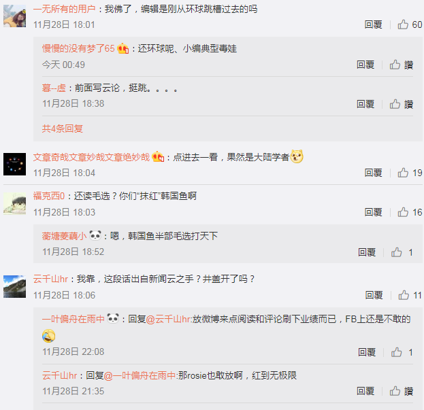Viewport: 424px width, 410px height.
Task: Open the @云千山hr mention link
Action: pos(168,320)
